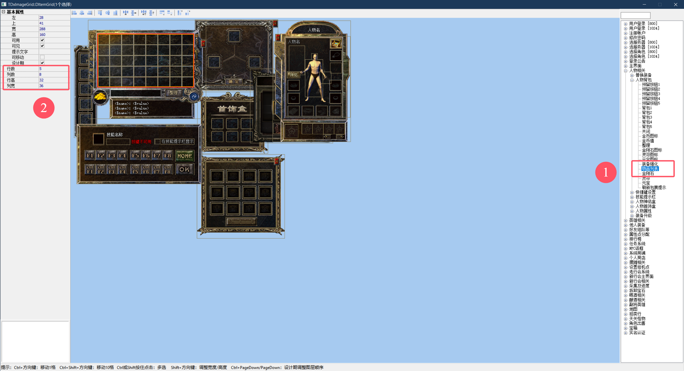Click the custom vertical spacing (question mark) icon
The image size is (684, 371).
[152, 13]
